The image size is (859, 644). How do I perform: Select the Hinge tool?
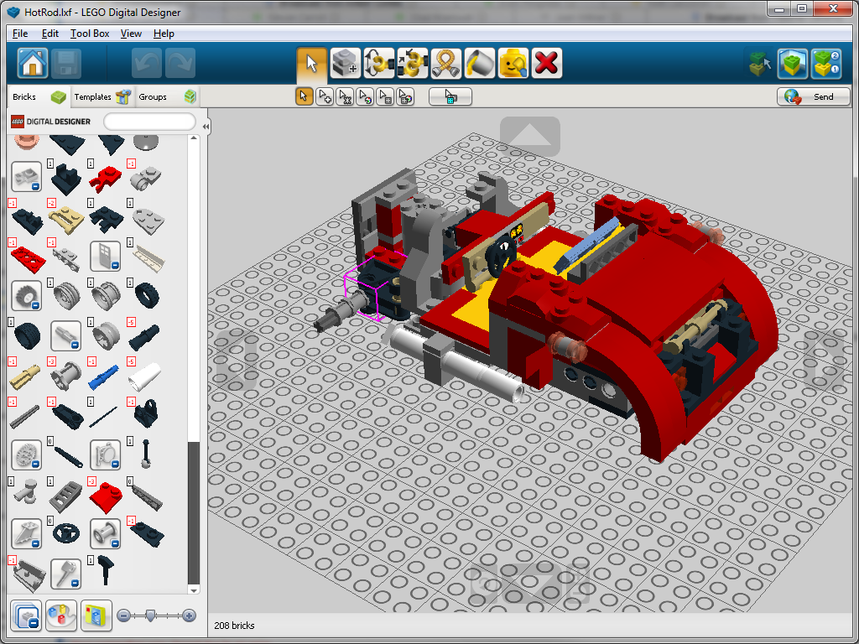(379, 64)
